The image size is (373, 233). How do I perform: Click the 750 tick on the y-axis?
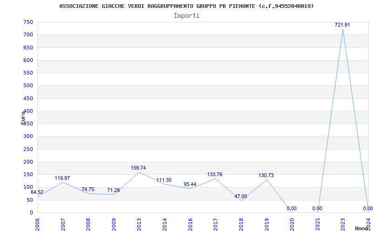tap(28, 22)
